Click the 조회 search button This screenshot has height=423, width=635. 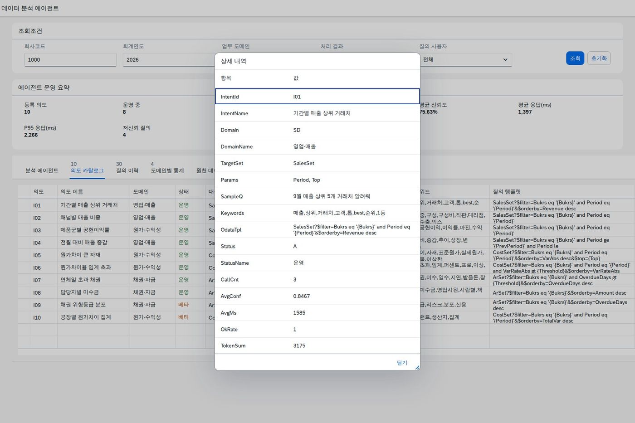(x=575, y=58)
